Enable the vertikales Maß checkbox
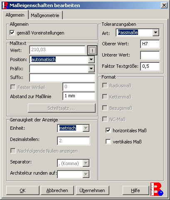This screenshot has width=170, height=200. (x=108, y=142)
